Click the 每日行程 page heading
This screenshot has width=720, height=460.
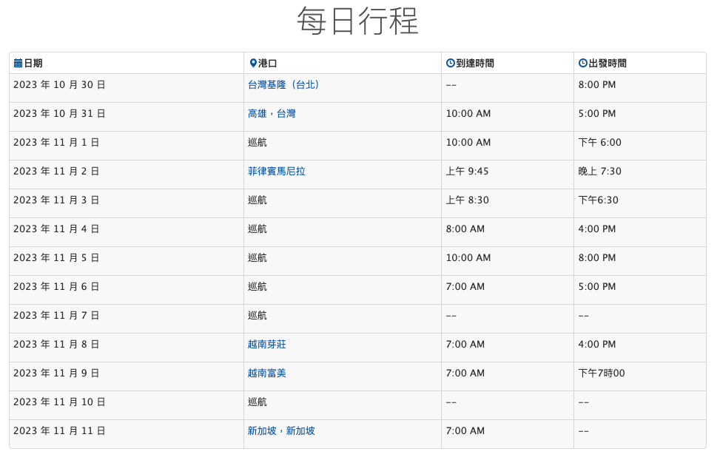pos(357,21)
